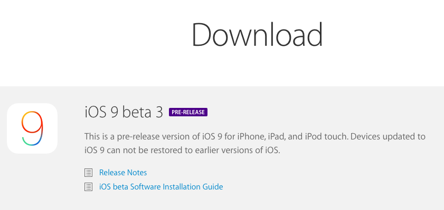Select the iOS 9 beta 3 heading
444x210 pixels.
124,112
